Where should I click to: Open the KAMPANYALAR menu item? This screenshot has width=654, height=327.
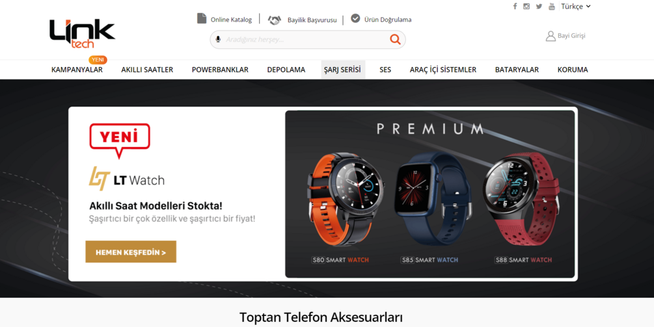point(77,70)
